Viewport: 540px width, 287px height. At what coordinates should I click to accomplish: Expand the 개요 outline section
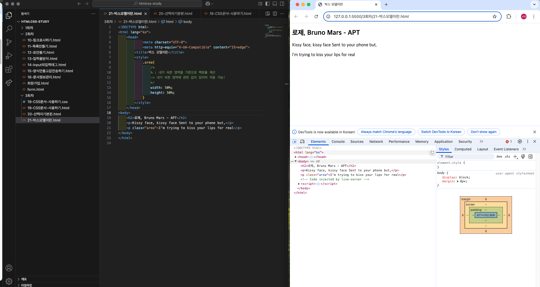click(24, 279)
